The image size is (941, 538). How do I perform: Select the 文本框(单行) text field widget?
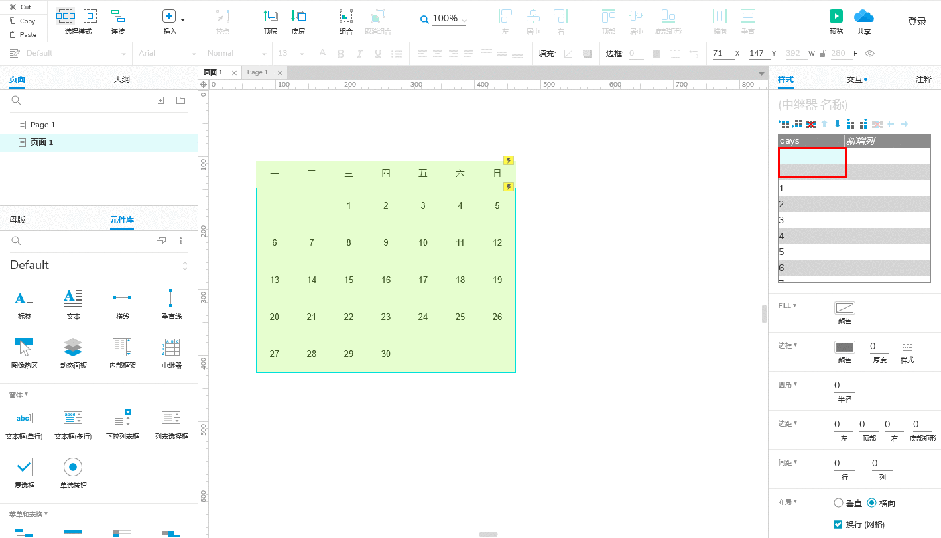click(x=24, y=424)
